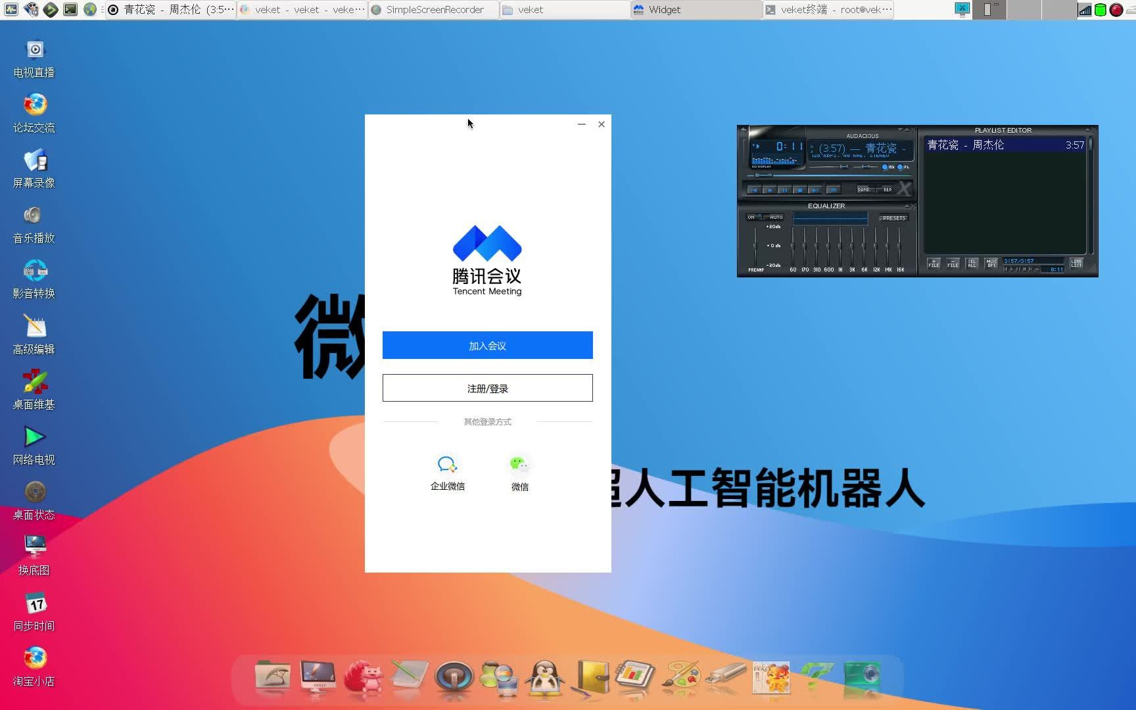Viewport: 1136px width, 710px height.
Task: Toggle equalizer AUTO switch
Action: (774, 217)
